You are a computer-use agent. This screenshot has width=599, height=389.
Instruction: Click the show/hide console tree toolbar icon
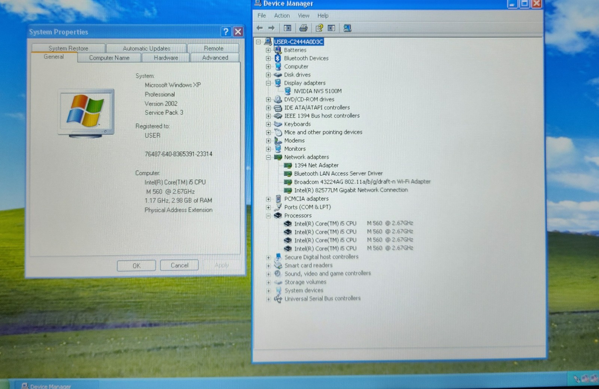coord(288,28)
